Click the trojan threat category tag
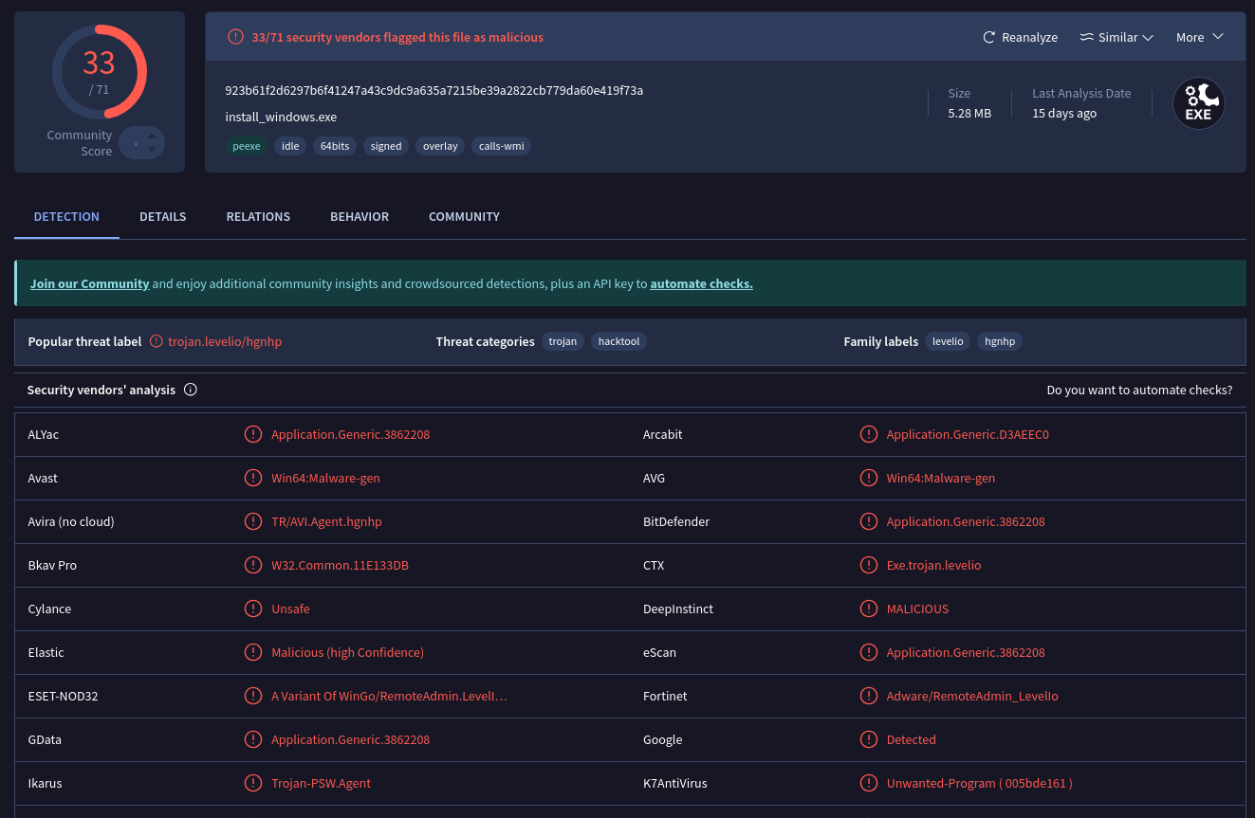The image size is (1255, 818). click(563, 341)
